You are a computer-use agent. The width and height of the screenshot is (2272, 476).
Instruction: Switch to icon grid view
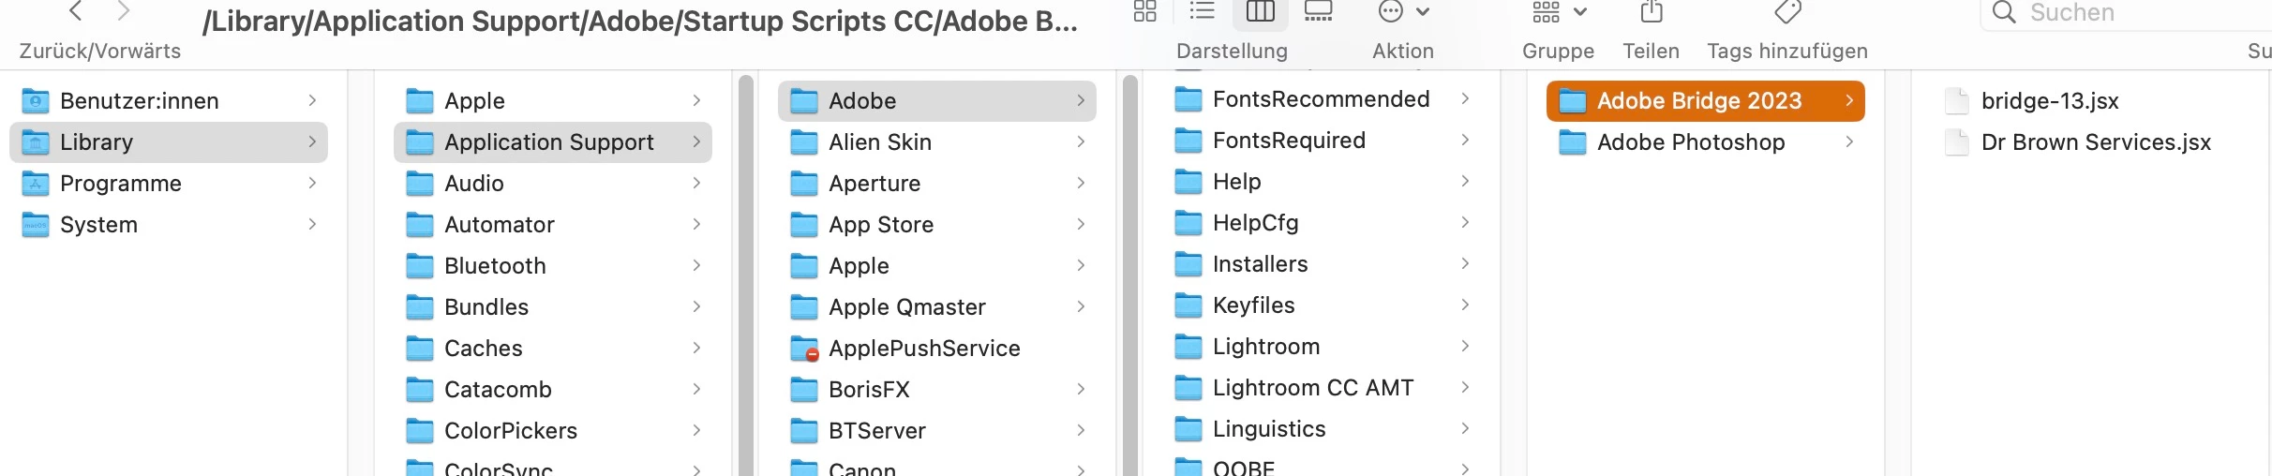click(1145, 11)
